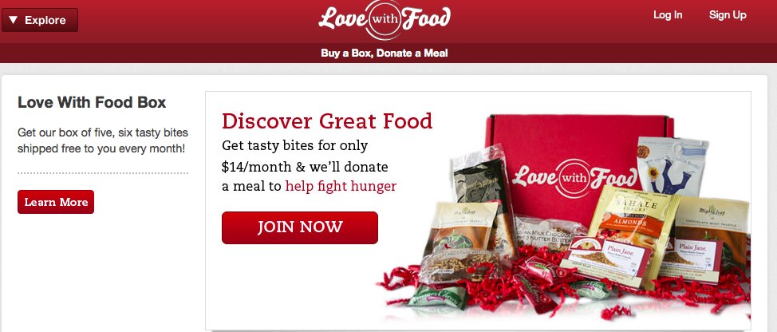Image resolution: width=777 pixels, height=332 pixels.
Task: Open the Log In link
Action: [x=668, y=15]
